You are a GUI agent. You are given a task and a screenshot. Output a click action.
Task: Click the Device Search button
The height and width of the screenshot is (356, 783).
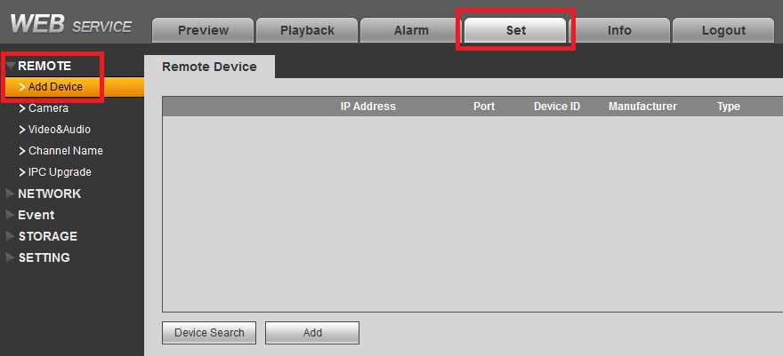pos(209,333)
